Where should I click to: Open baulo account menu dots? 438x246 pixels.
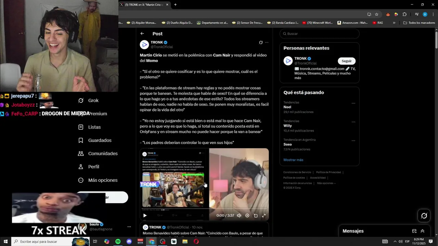coord(129,227)
